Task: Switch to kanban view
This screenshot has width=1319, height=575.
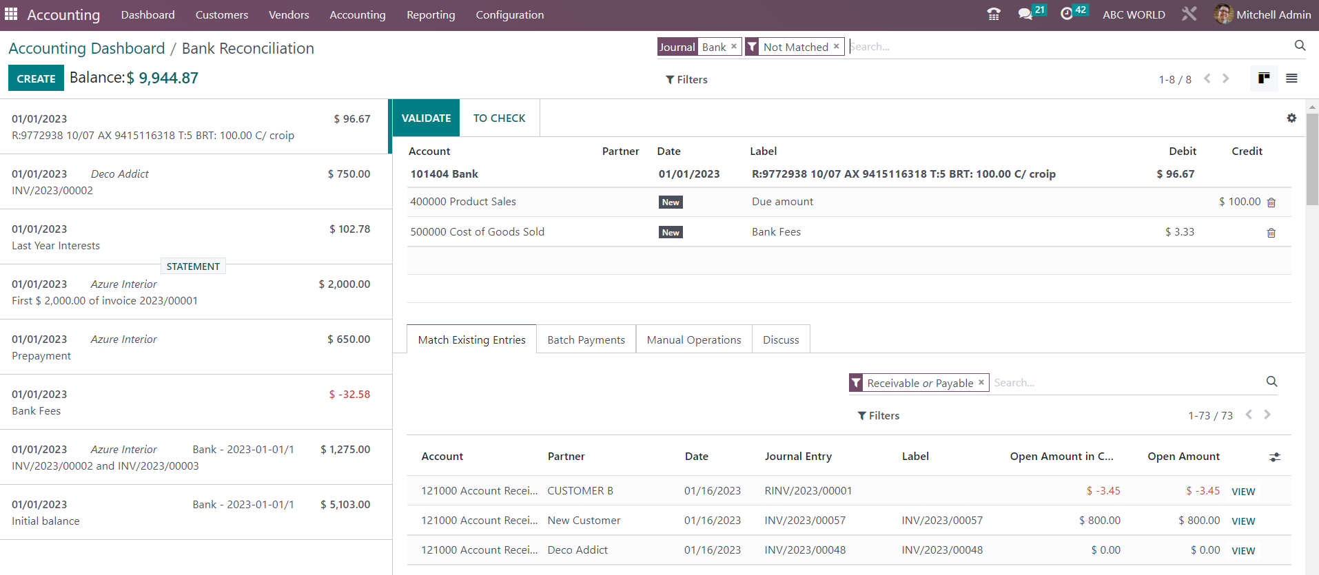Action: tap(1264, 79)
